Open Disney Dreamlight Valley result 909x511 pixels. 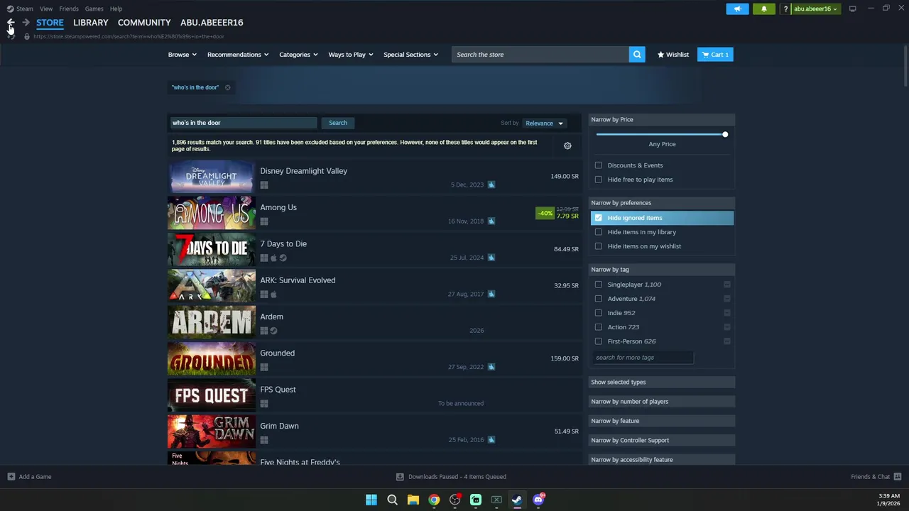coord(374,177)
